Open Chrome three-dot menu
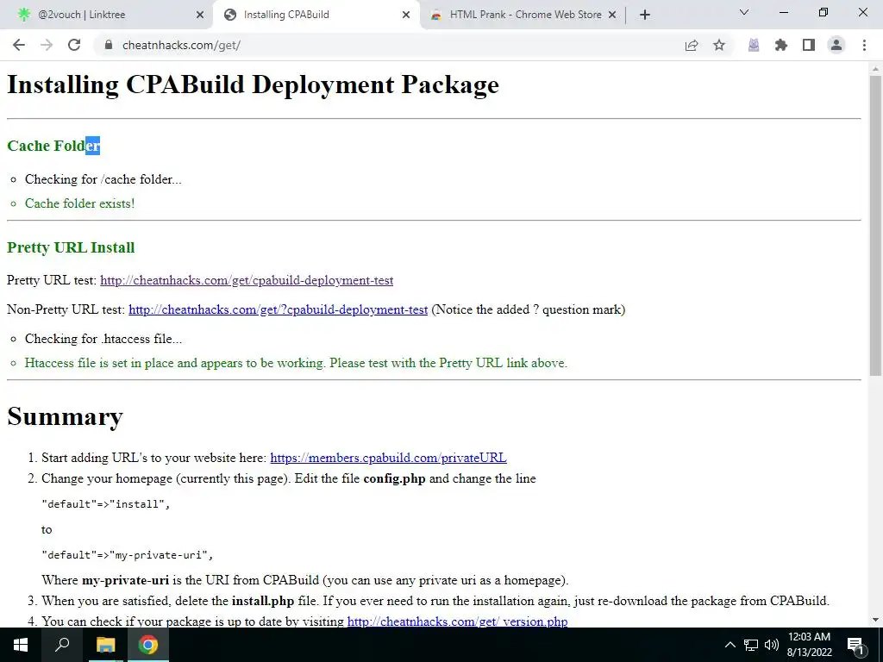This screenshot has height=662, width=883. 864,45
